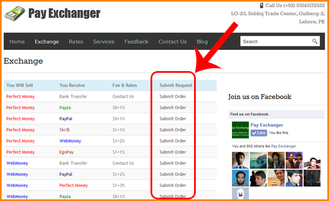The height and width of the screenshot is (201, 329).
Task: Click the landscape Facebook fan photo
Action: click(258, 160)
